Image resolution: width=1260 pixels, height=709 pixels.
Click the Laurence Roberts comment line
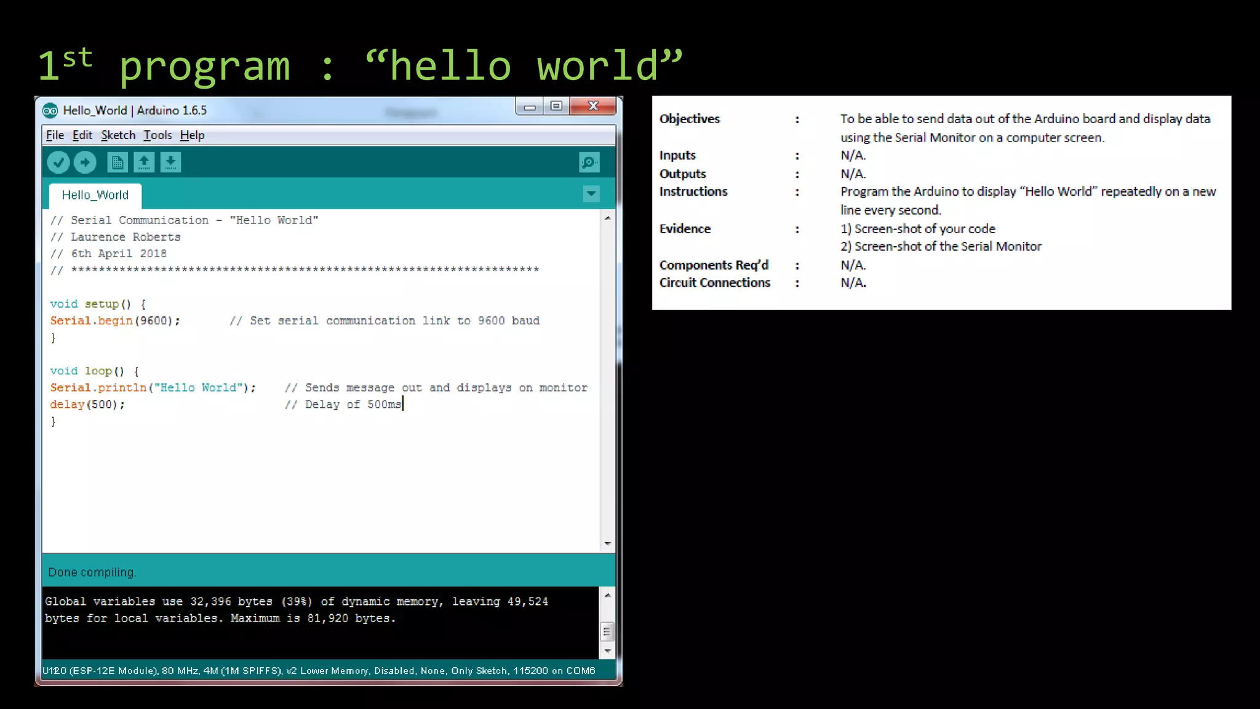[116, 237]
